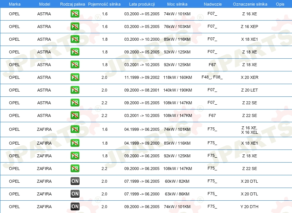
Task: Click 1.6 capacity in the Zafira row
Action: coord(105,129)
